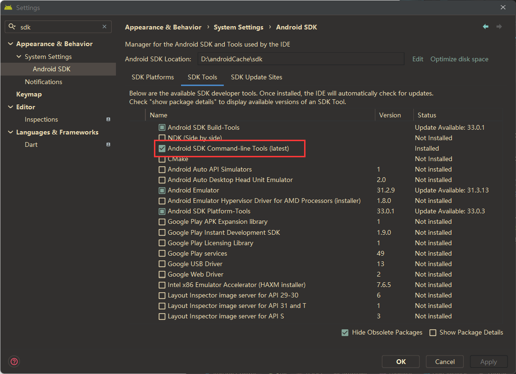The image size is (516, 374).
Task: Check the Google USB Driver box
Action: pyautogui.click(x=162, y=264)
